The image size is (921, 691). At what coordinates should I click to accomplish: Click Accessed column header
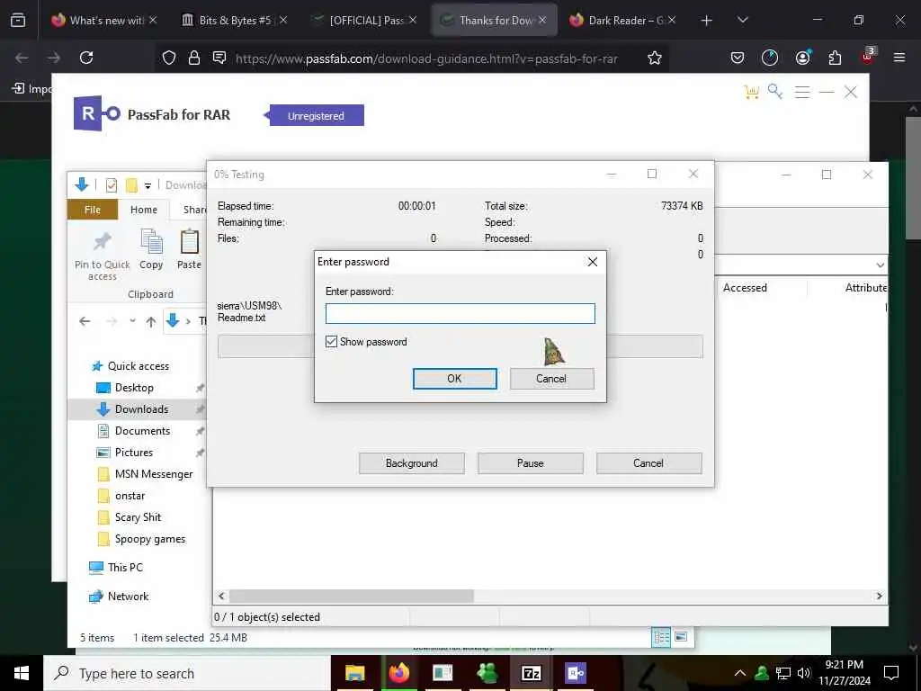tap(745, 288)
